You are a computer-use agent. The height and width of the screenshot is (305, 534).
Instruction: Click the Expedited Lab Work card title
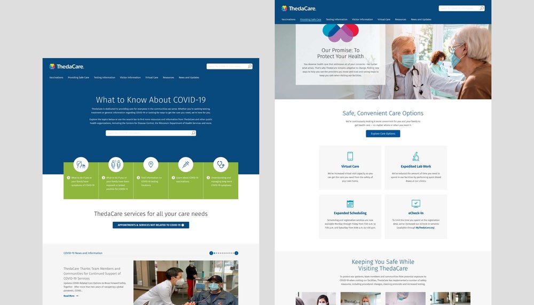[416, 166]
